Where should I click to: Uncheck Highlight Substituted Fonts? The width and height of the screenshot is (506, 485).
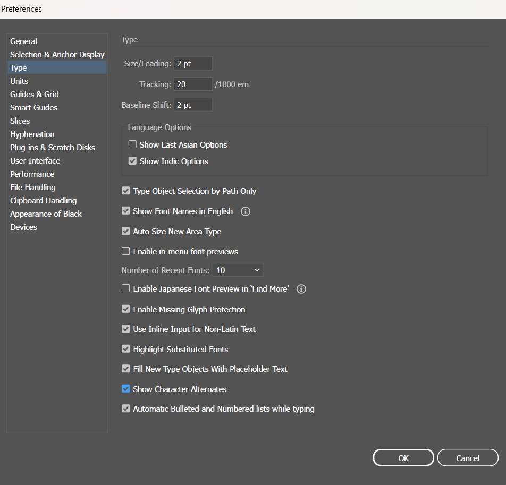point(126,349)
